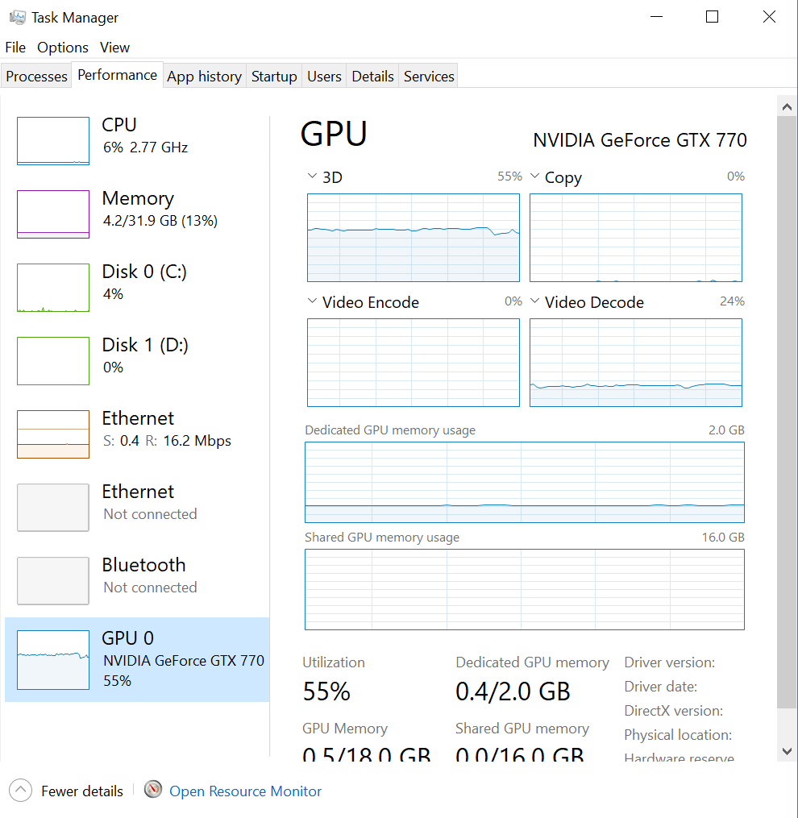Click the 3D engine usage graph

click(x=414, y=238)
